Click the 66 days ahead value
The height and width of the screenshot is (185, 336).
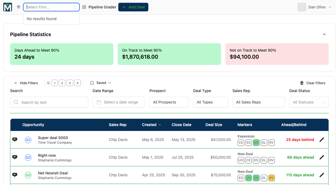point(300,157)
